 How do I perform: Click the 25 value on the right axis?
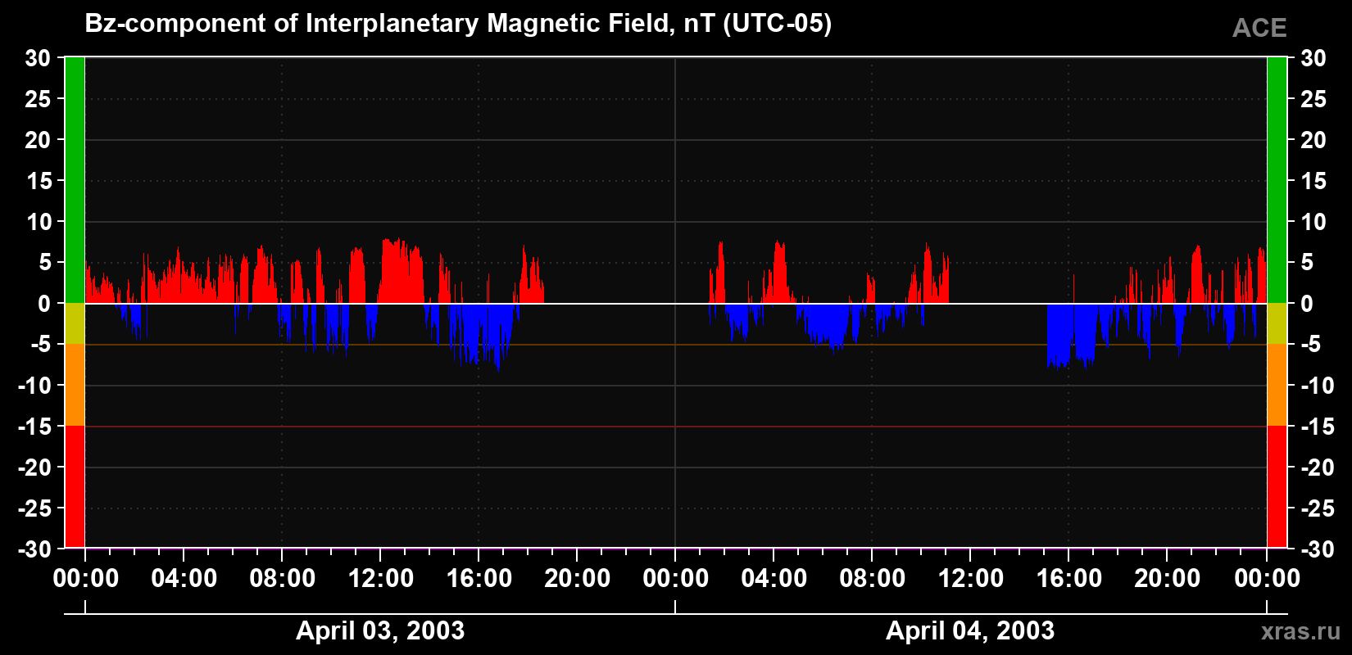coord(1313,99)
